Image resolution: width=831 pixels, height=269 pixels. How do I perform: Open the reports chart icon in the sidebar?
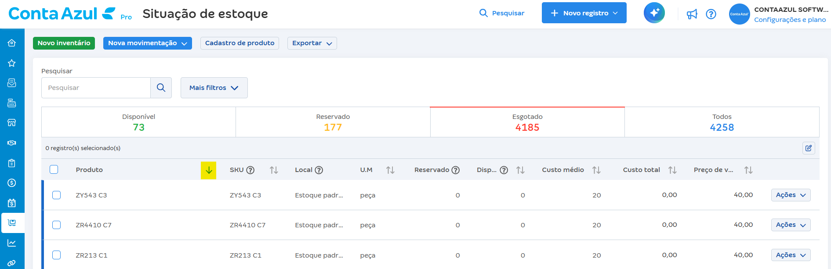coord(12,243)
